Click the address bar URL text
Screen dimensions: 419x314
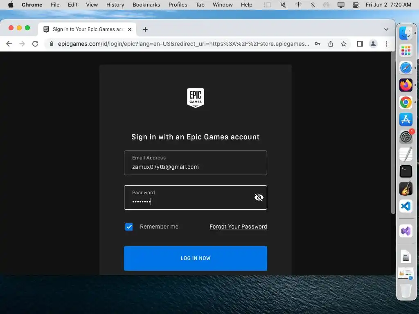[183, 44]
